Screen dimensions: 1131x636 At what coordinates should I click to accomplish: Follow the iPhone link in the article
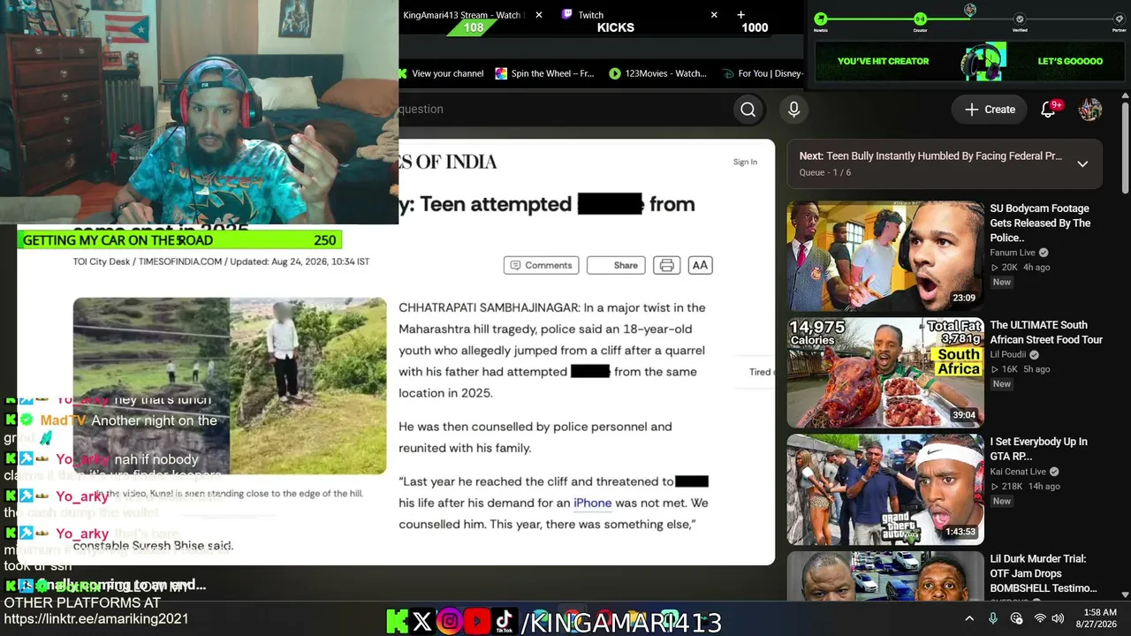point(593,503)
